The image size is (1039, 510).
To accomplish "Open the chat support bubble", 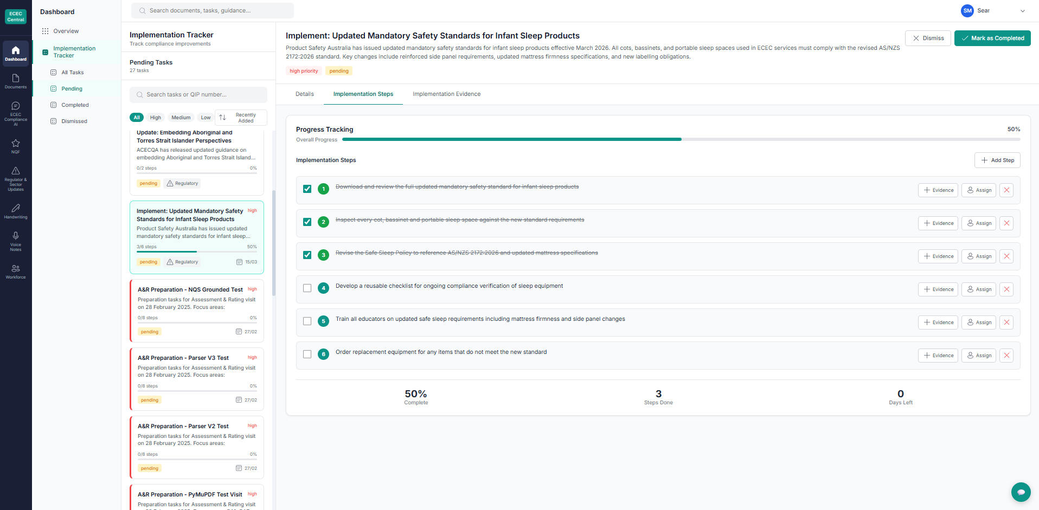I will coord(1021,492).
